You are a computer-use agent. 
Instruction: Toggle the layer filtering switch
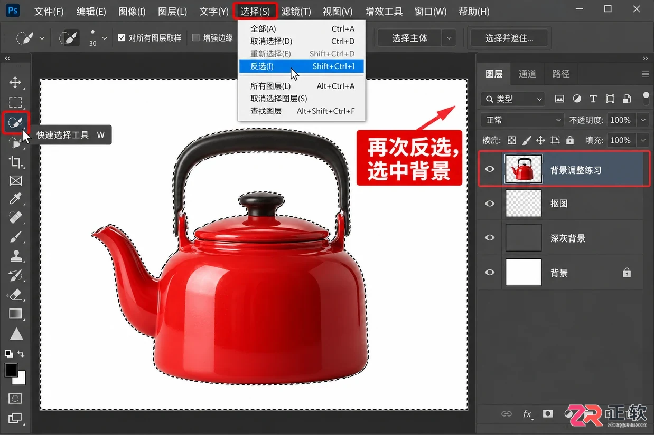coord(646,98)
